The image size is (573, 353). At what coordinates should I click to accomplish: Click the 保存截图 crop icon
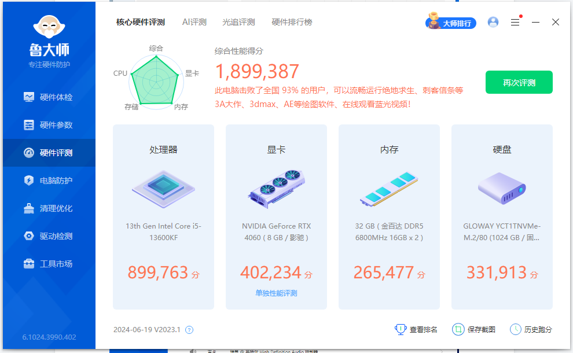pos(458,329)
